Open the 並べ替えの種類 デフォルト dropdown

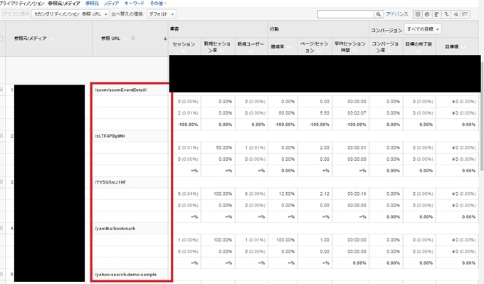pos(161,14)
